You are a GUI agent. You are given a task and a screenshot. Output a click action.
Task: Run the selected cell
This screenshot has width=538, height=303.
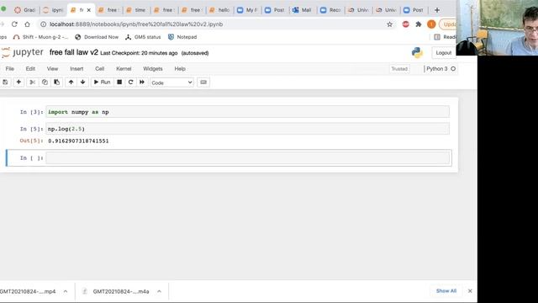pyautogui.click(x=102, y=82)
